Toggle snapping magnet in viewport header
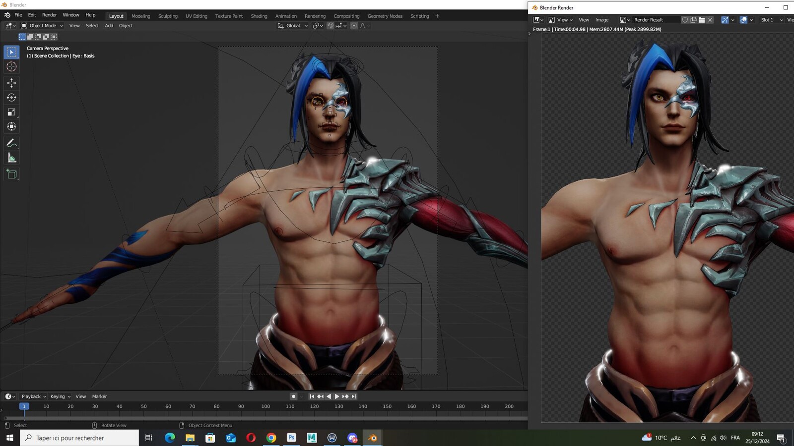This screenshot has width=794, height=446. coord(331,26)
